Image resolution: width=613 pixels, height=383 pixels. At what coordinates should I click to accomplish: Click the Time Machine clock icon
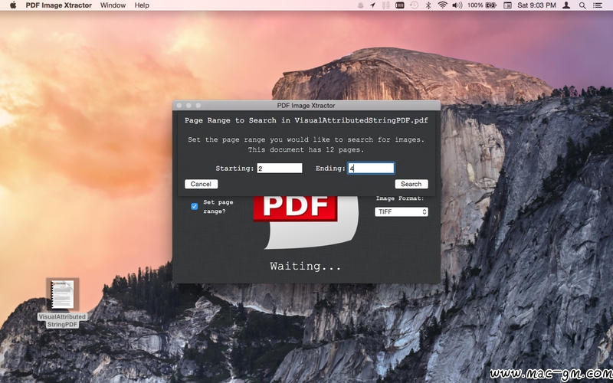coord(414,5)
